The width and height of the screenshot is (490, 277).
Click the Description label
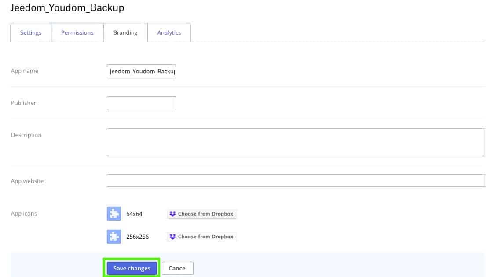[x=26, y=135]
